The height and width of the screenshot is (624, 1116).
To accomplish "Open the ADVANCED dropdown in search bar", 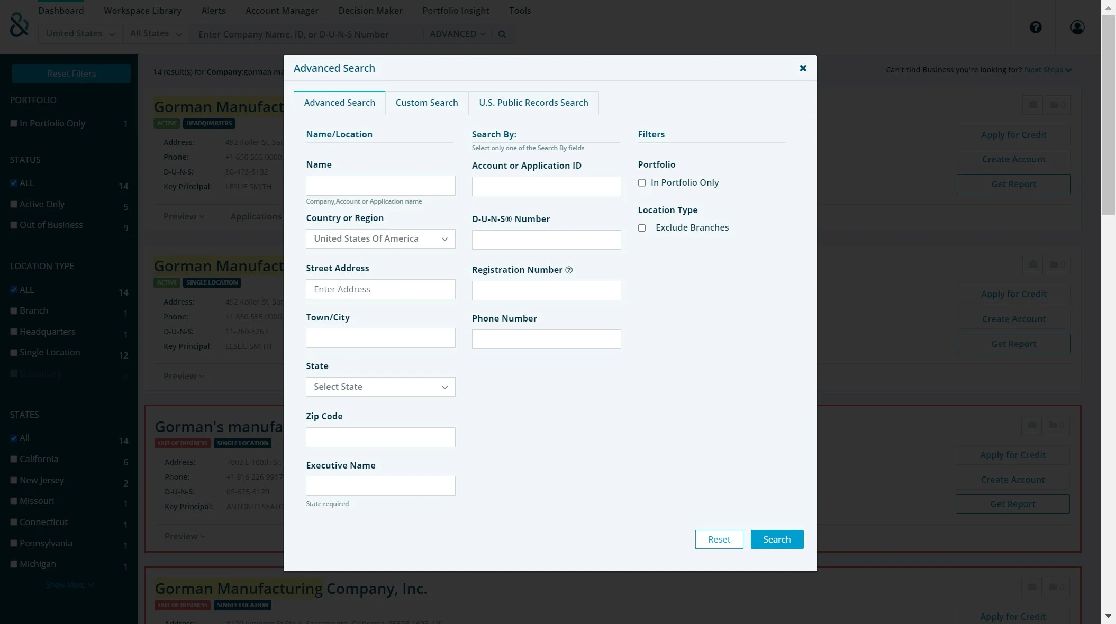I will pyautogui.click(x=457, y=34).
